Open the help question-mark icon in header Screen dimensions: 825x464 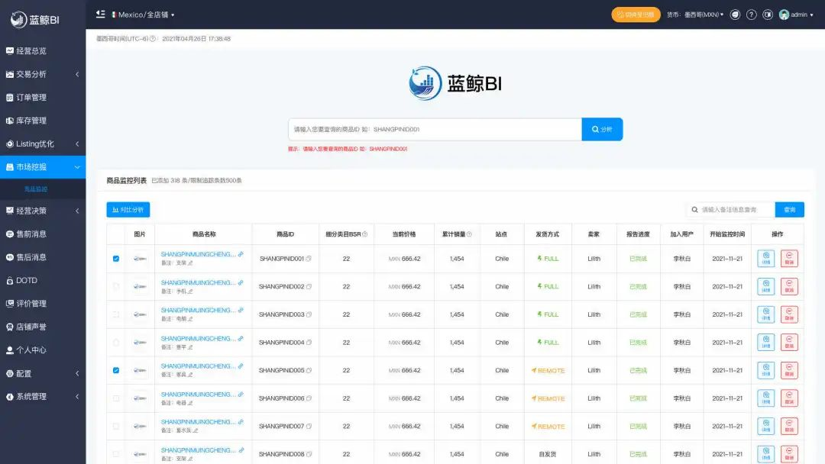[x=752, y=14]
